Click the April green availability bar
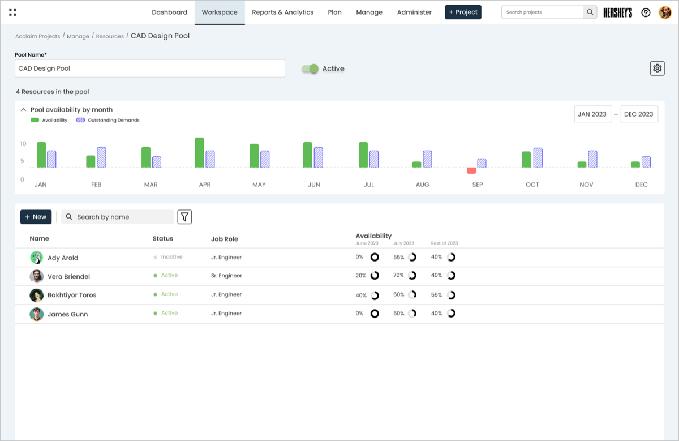Screen dimensions: 679x441 (x=199, y=153)
